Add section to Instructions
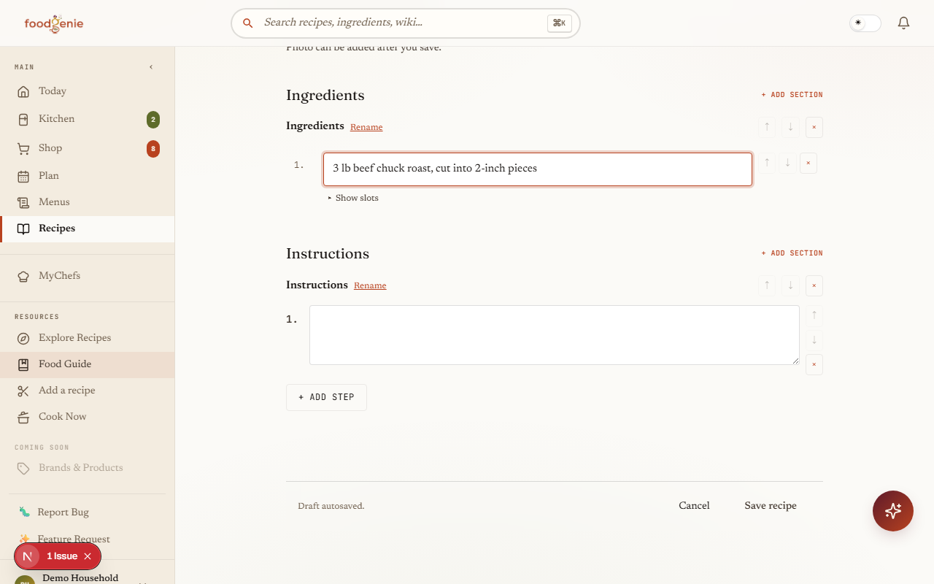The width and height of the screenshot is (934, 584). pos(792,253)
